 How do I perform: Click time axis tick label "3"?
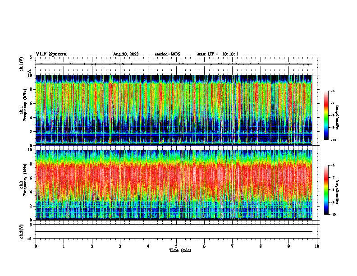pyautogui.click(x=120, y=246)
